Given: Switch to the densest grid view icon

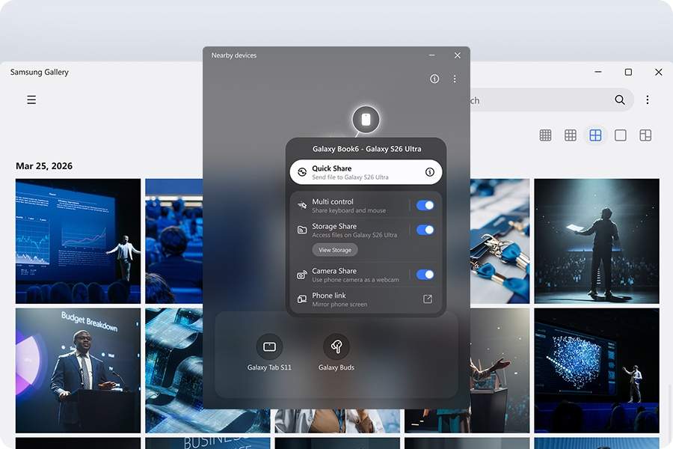Looking at the screenshot, I should point(545,135).
